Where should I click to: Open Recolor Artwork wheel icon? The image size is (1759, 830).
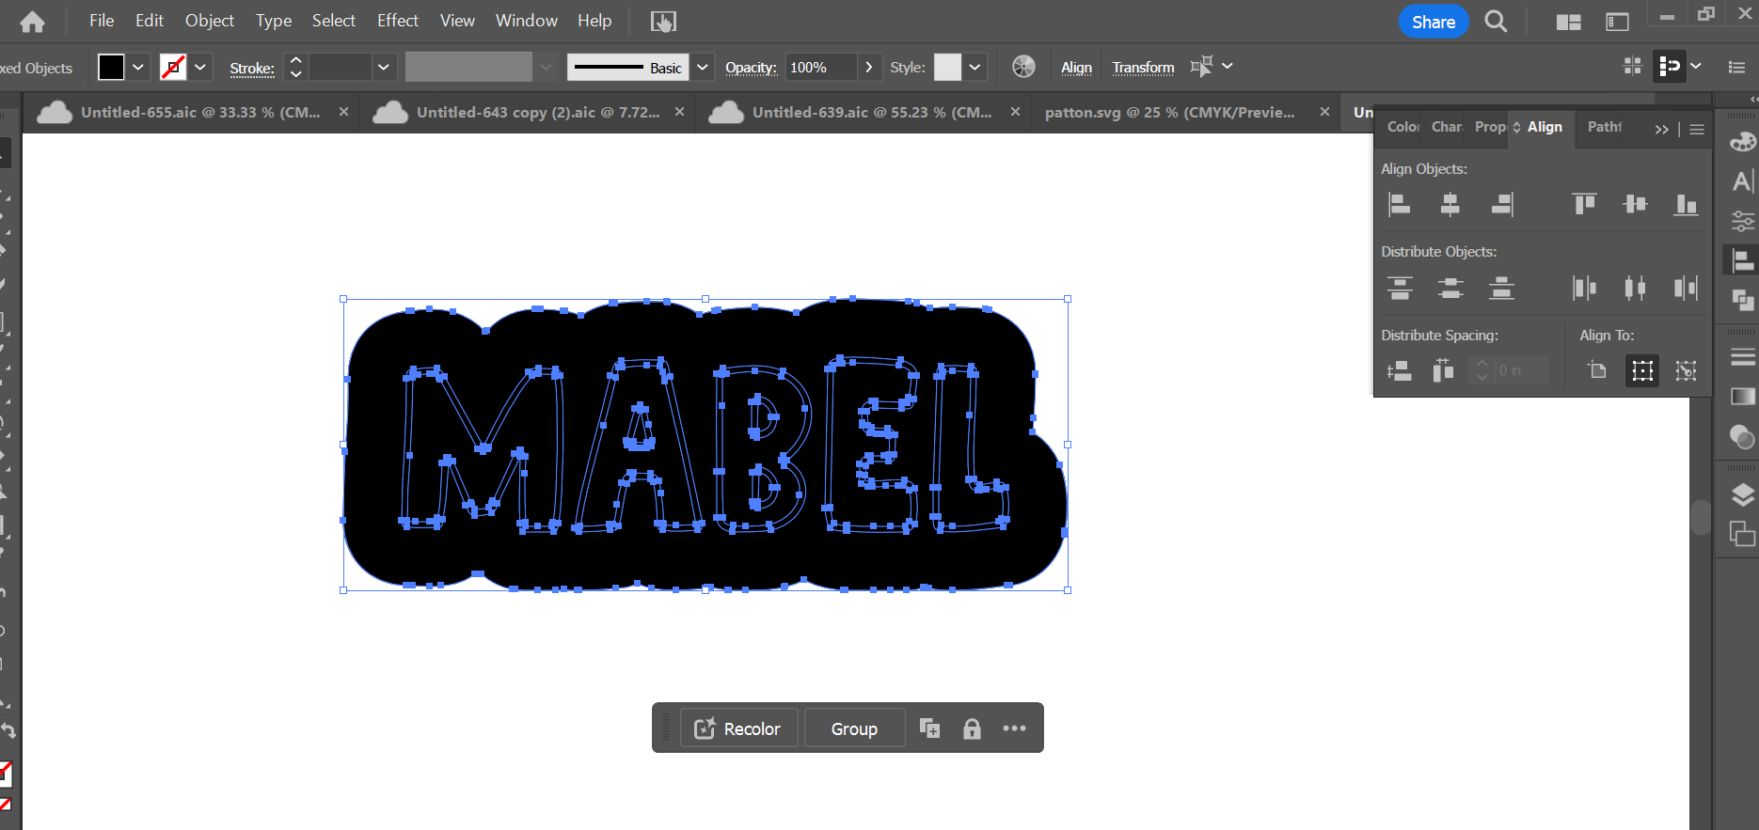coord(1023,67)
